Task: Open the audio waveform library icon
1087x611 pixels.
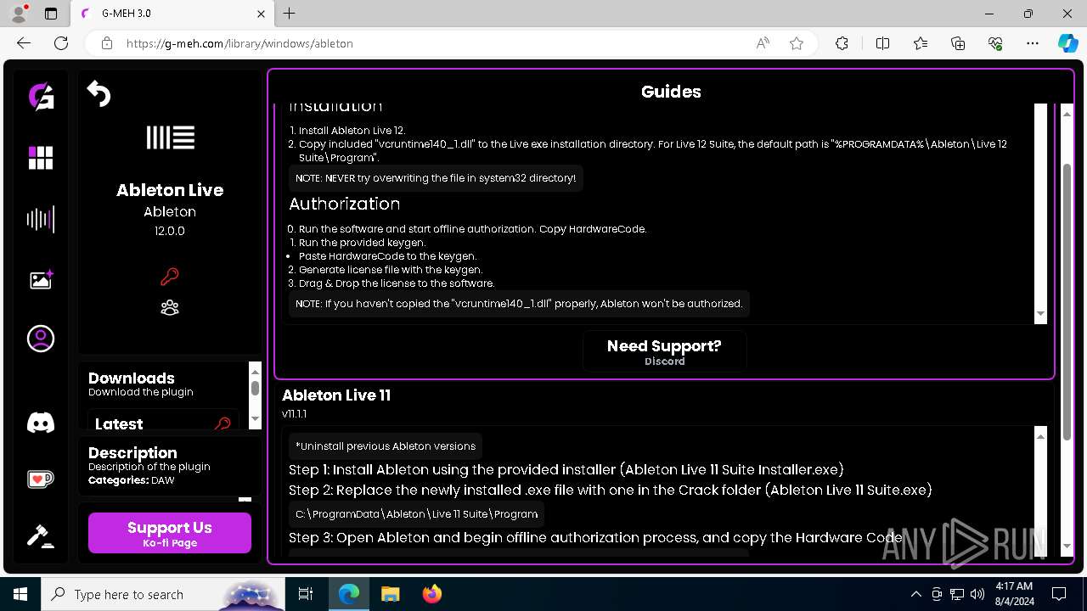Action: 41,220
